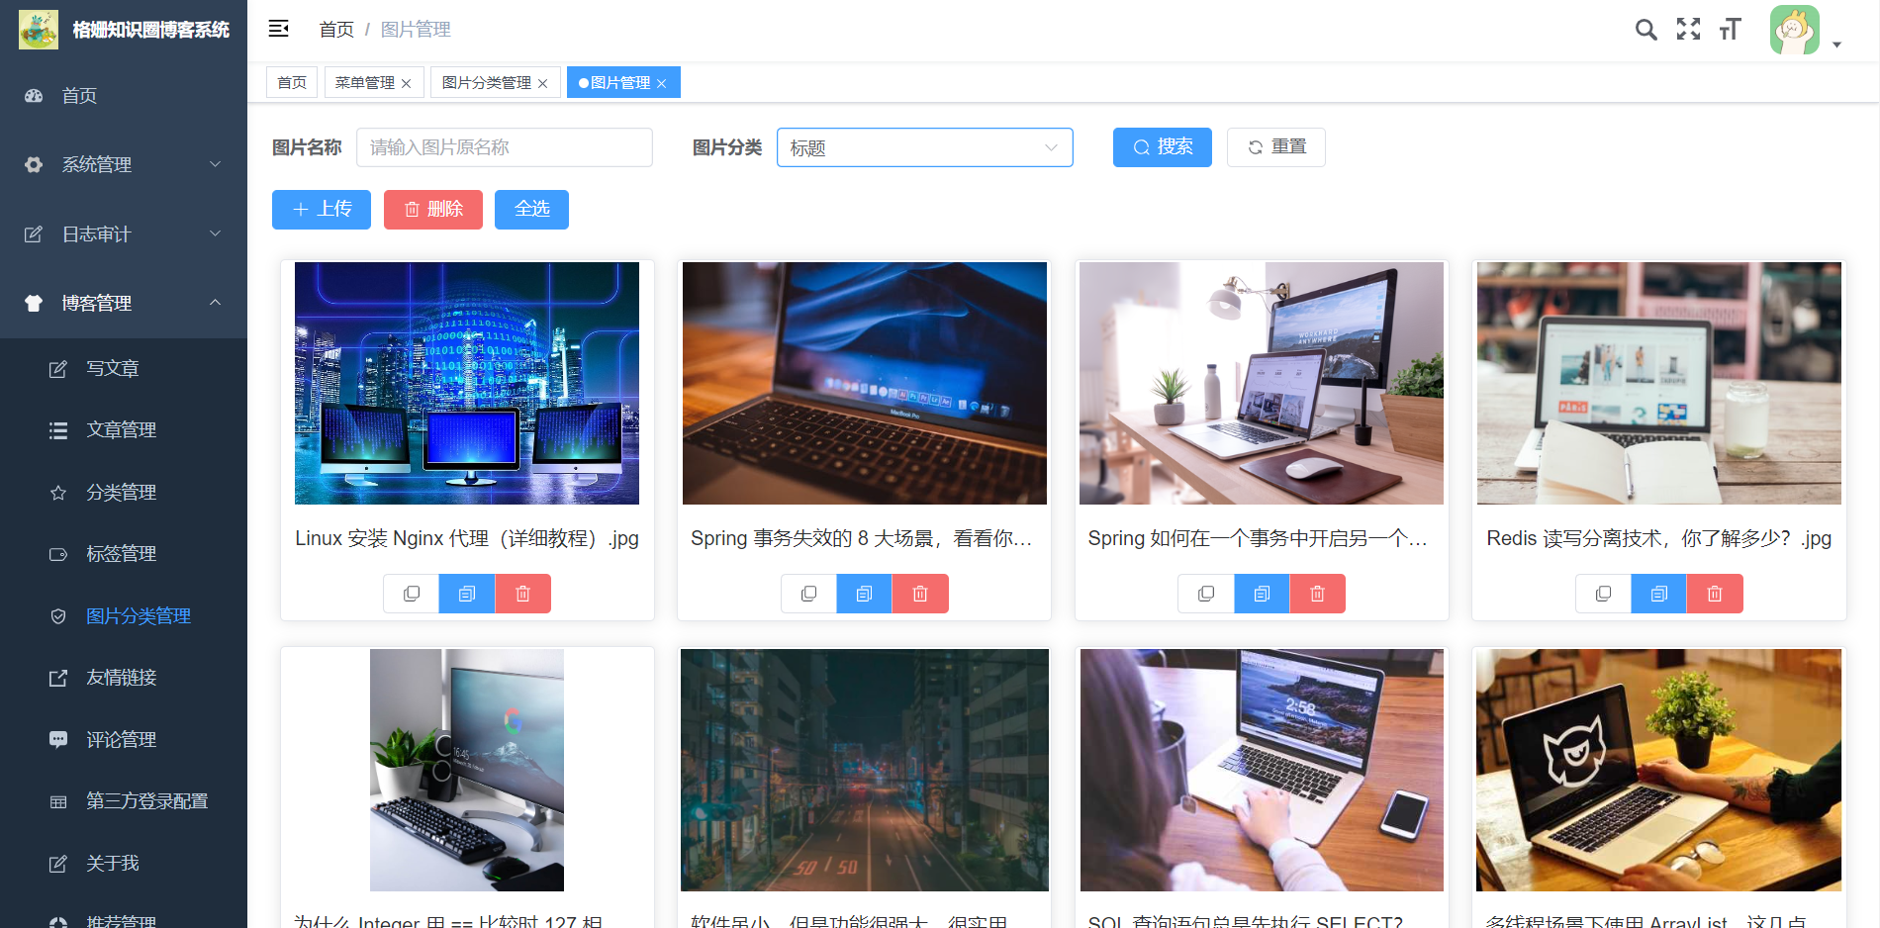Open the font size setting icon
This screenshot has height=928, width=1880.
(1730, 30)
